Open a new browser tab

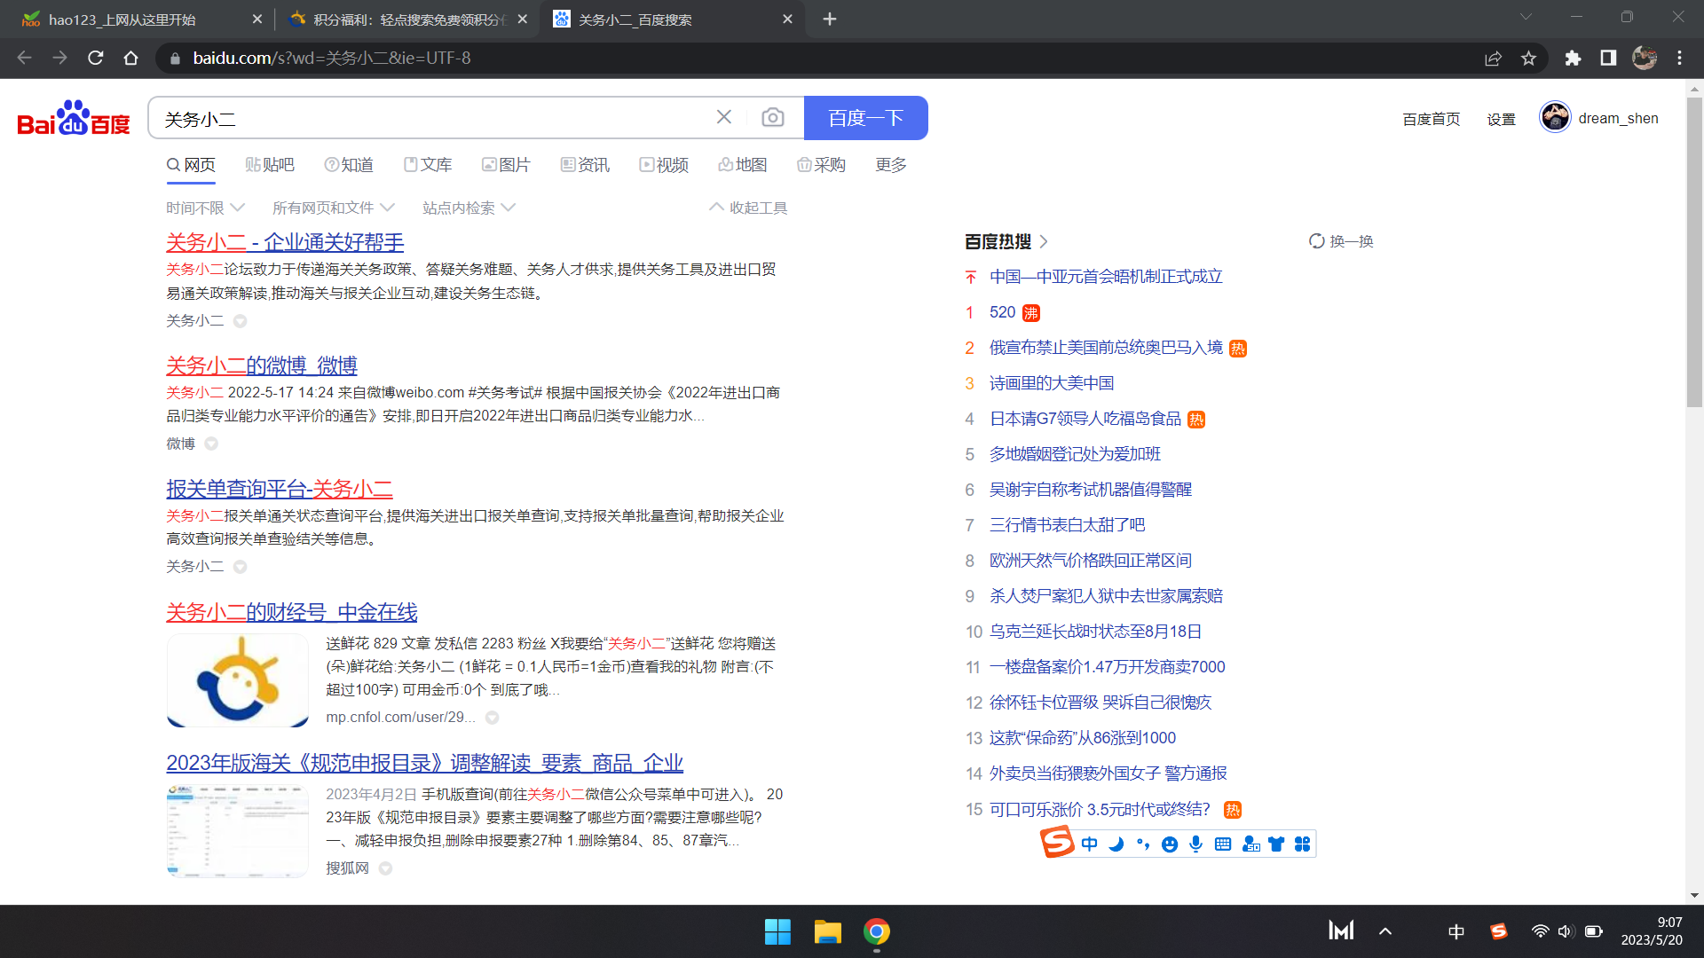tap(830, 19)
